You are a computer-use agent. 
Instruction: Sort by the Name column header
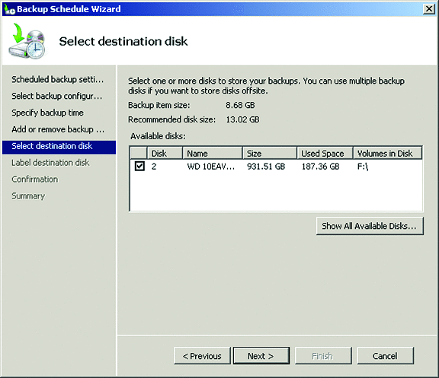(x=213, y=153)
